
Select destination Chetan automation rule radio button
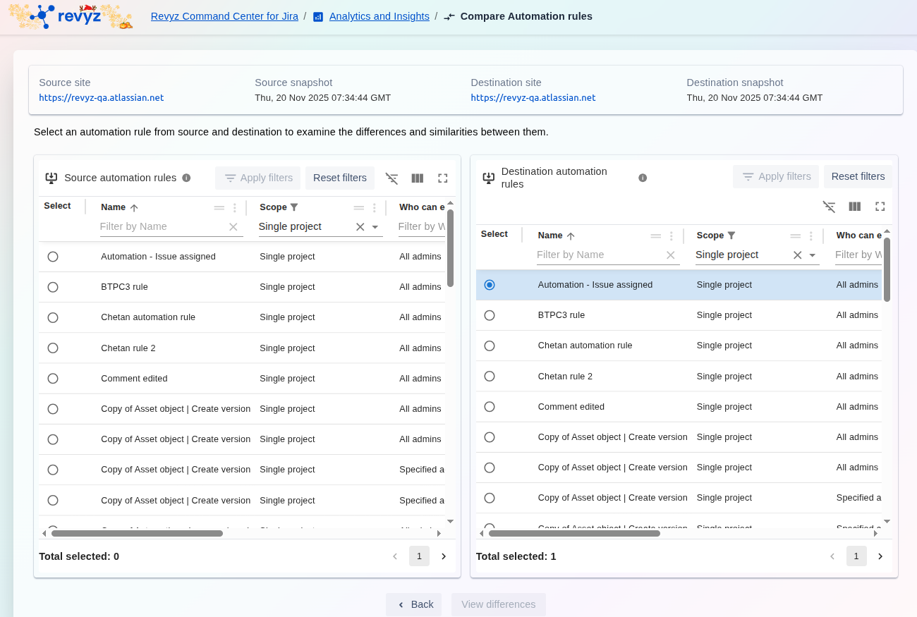[x=490, y=346]
